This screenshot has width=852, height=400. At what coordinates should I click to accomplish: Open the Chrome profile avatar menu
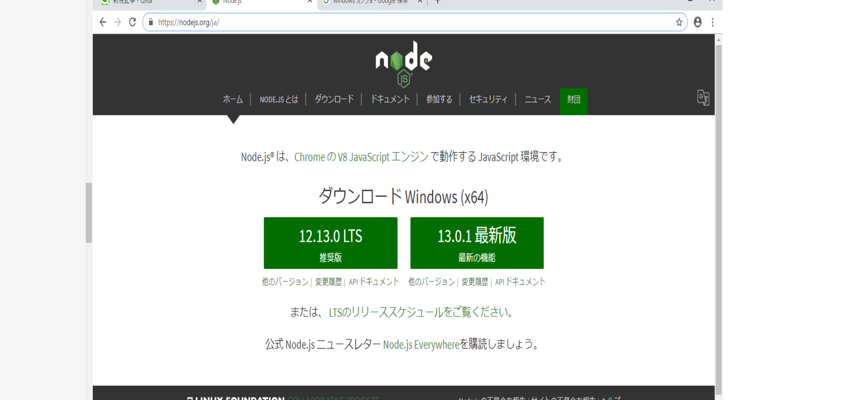click(x=698, y=22)
